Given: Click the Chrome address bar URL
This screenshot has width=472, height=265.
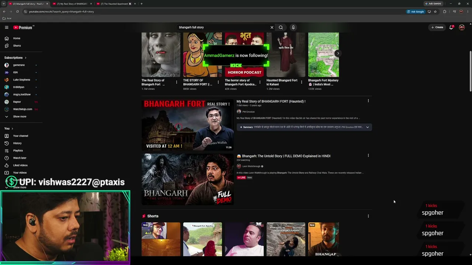Looking at the screenshot, I should (x=61, y=11).
